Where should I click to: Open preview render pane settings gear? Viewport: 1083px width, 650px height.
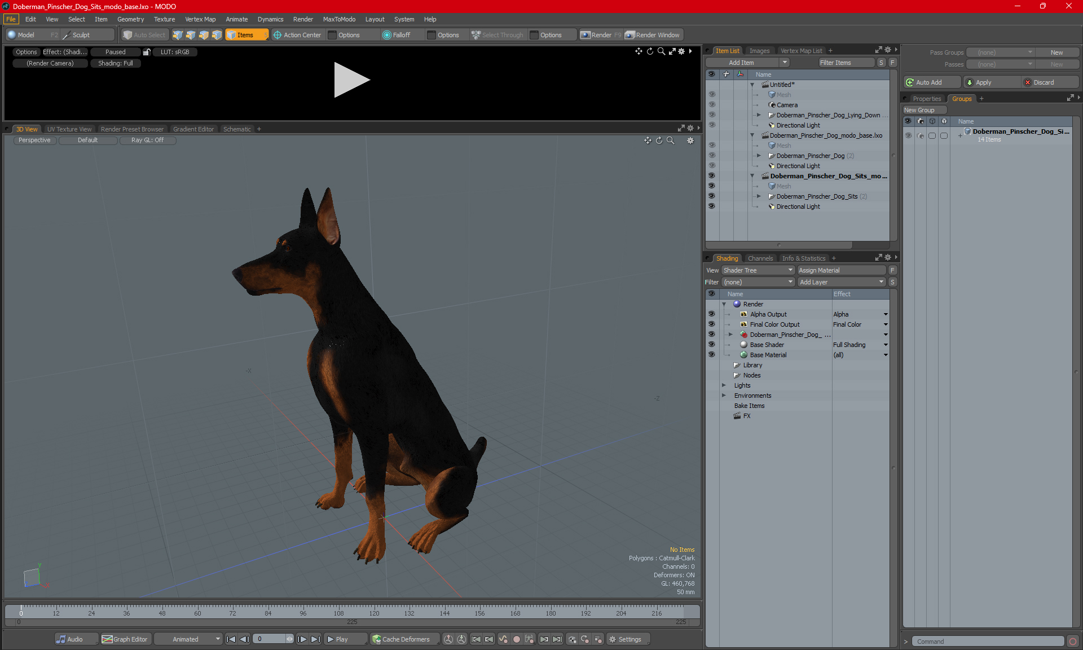[681, 51]
